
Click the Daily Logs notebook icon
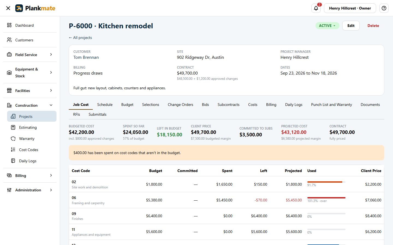click(x=13, y=161)
